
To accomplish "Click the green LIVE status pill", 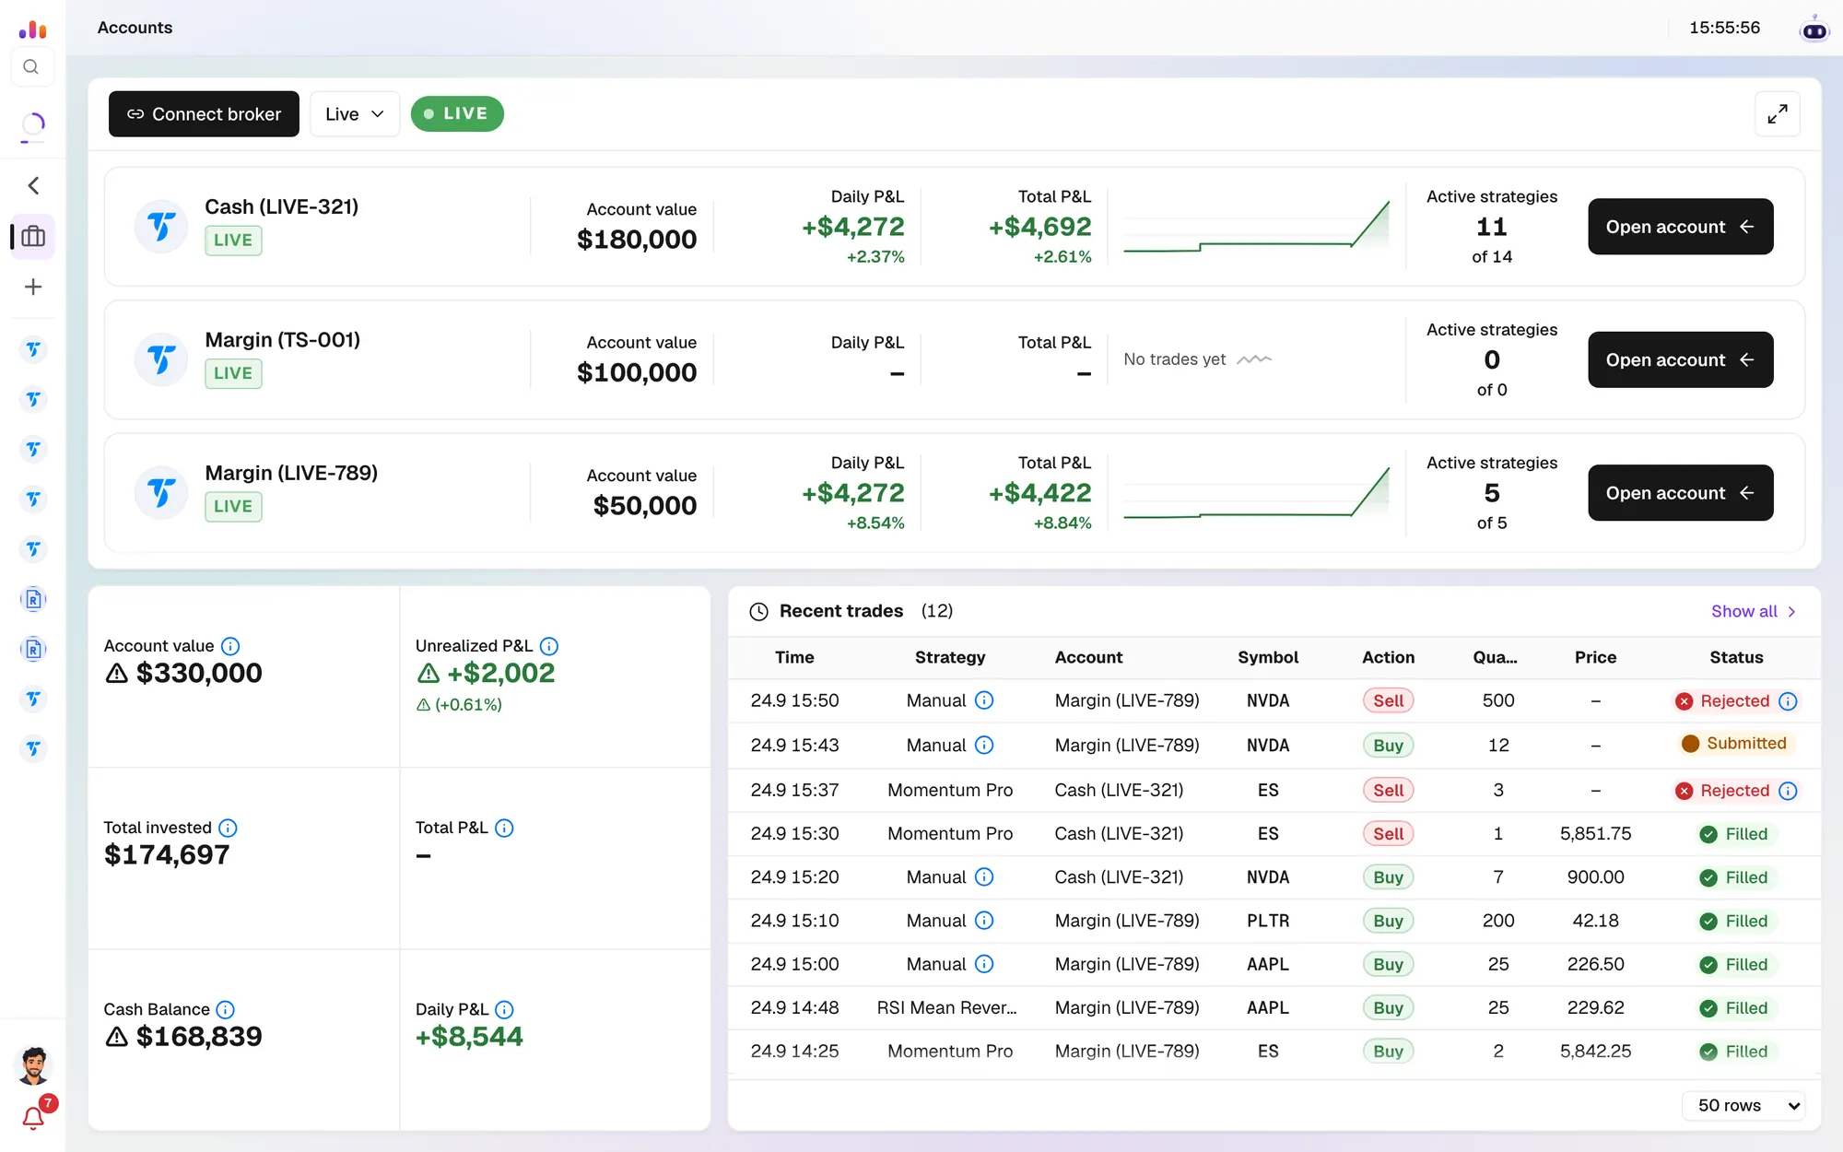I will click(x=457, y=113).
